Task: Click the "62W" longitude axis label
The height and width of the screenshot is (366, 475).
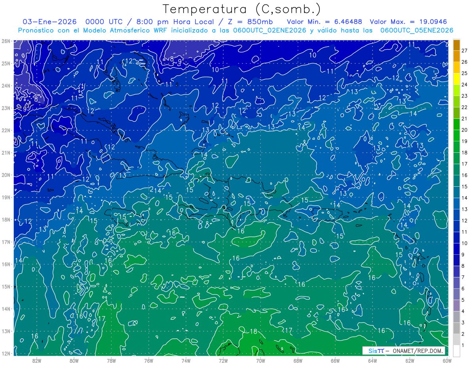Action: (410, 360)
